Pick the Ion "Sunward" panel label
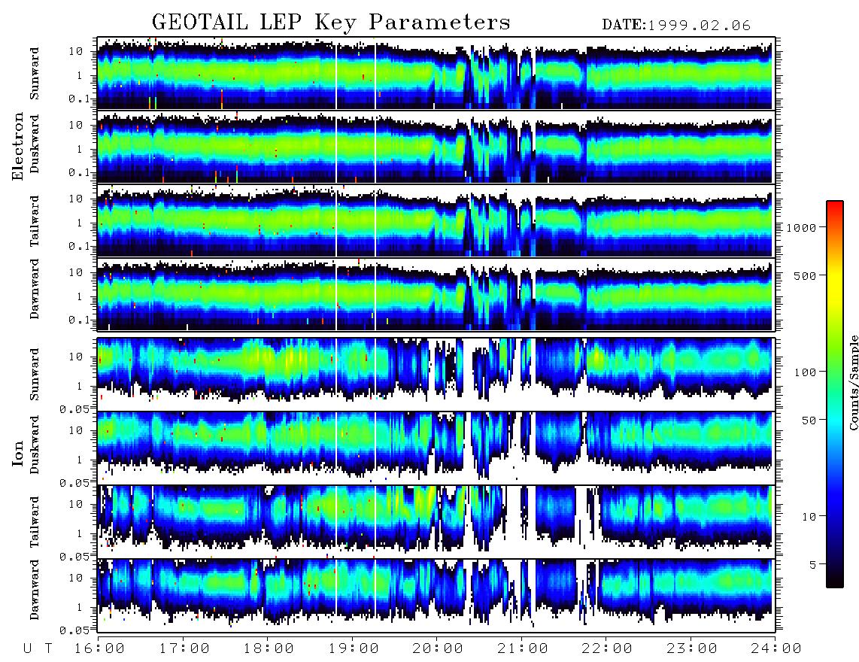Viewport: 859px width, 662px height. (x=35, y=375)
